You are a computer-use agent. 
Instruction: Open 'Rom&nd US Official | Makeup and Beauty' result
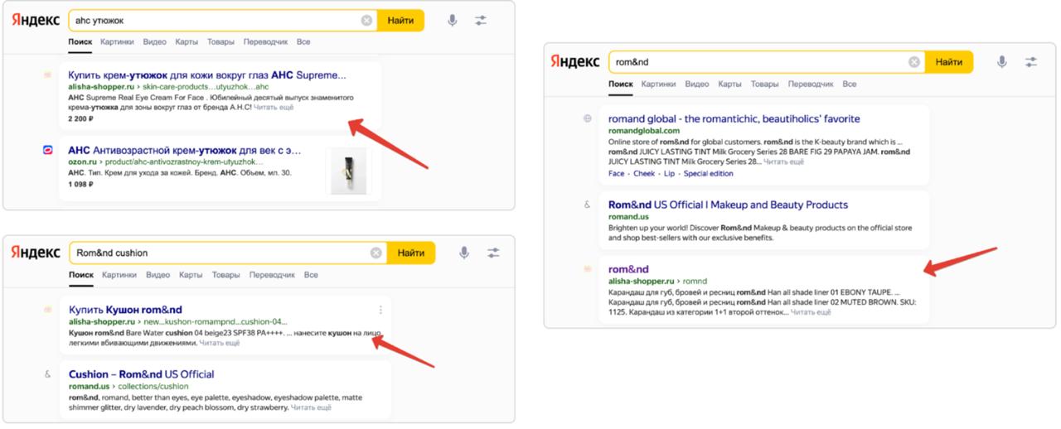pyautogui.click(x=728, y=205)
